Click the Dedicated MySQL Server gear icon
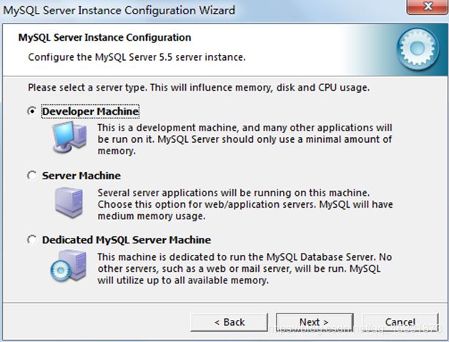This screenshot has width=449, height=342. point(68,266)
